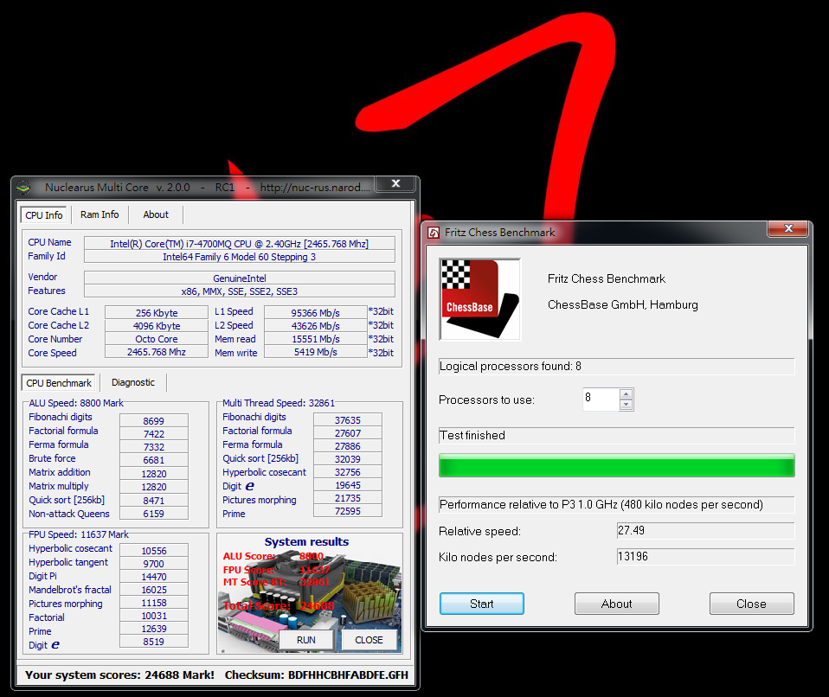Close the Nuclearus window with X
The height and width of the screenshot is (697, 829).
tap(396, 183)
